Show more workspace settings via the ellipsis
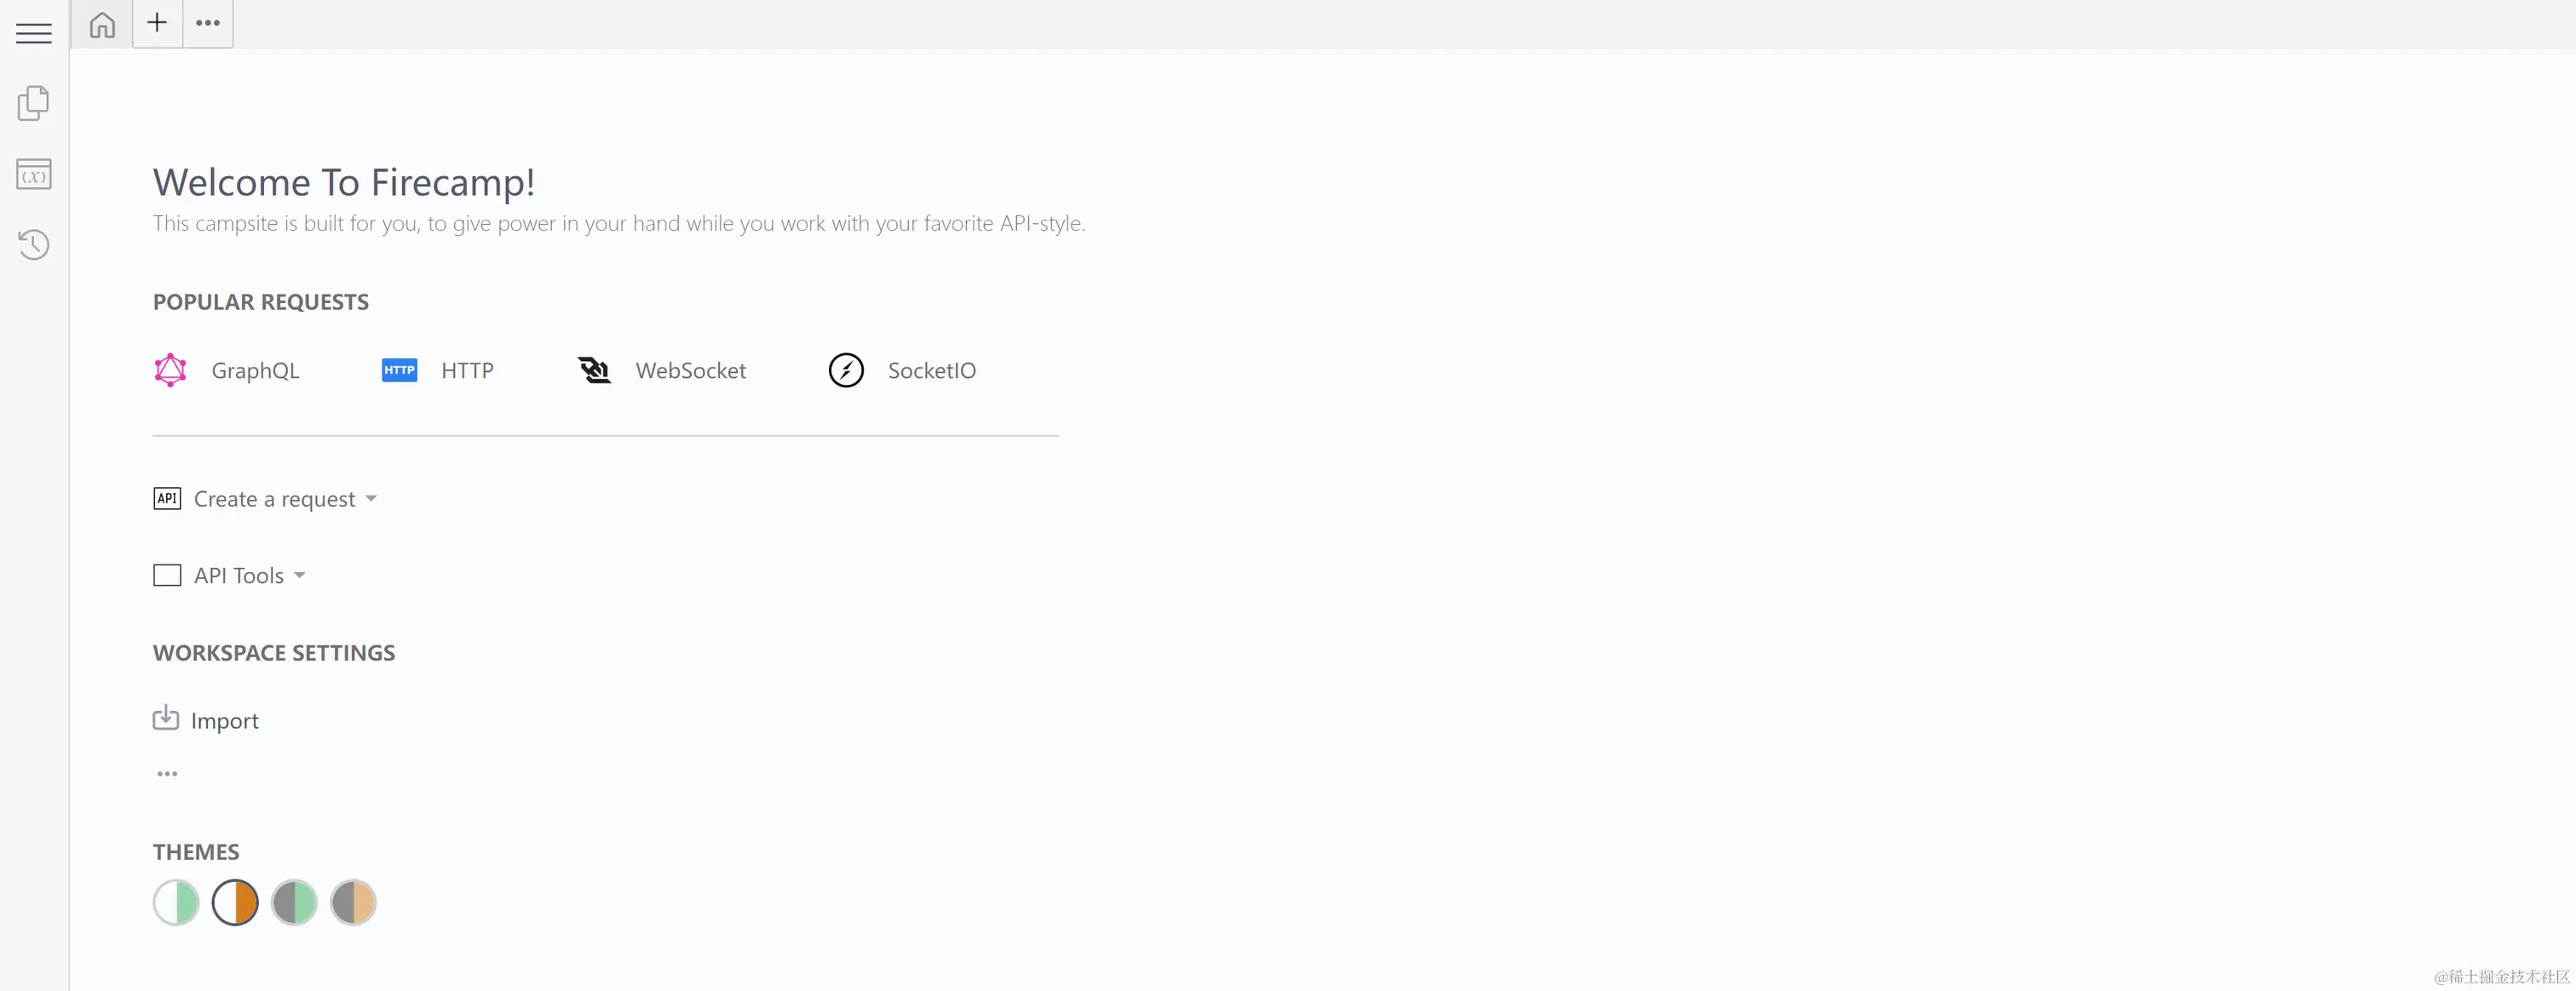This screenshot has height=991, width=2576. [x=167, y=773]
